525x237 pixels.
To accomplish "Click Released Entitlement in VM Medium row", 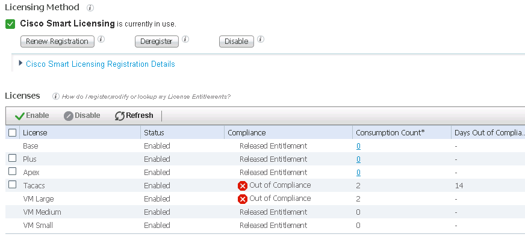I will click(273, 212).
